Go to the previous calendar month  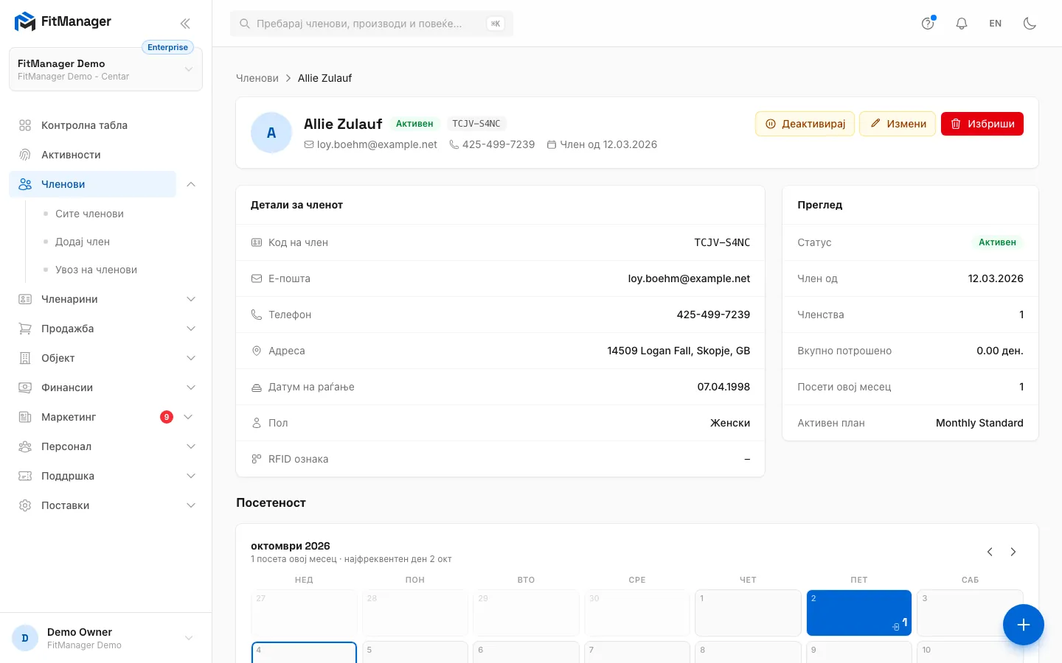tap(990, 552)
